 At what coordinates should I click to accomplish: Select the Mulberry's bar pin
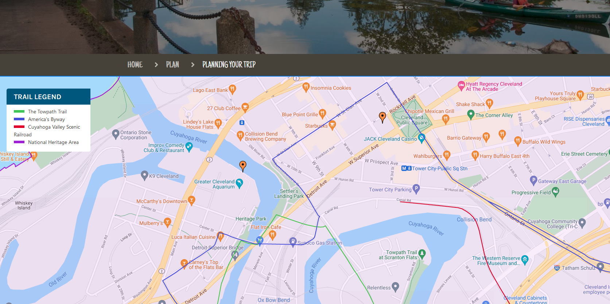[x=167, y=222]
